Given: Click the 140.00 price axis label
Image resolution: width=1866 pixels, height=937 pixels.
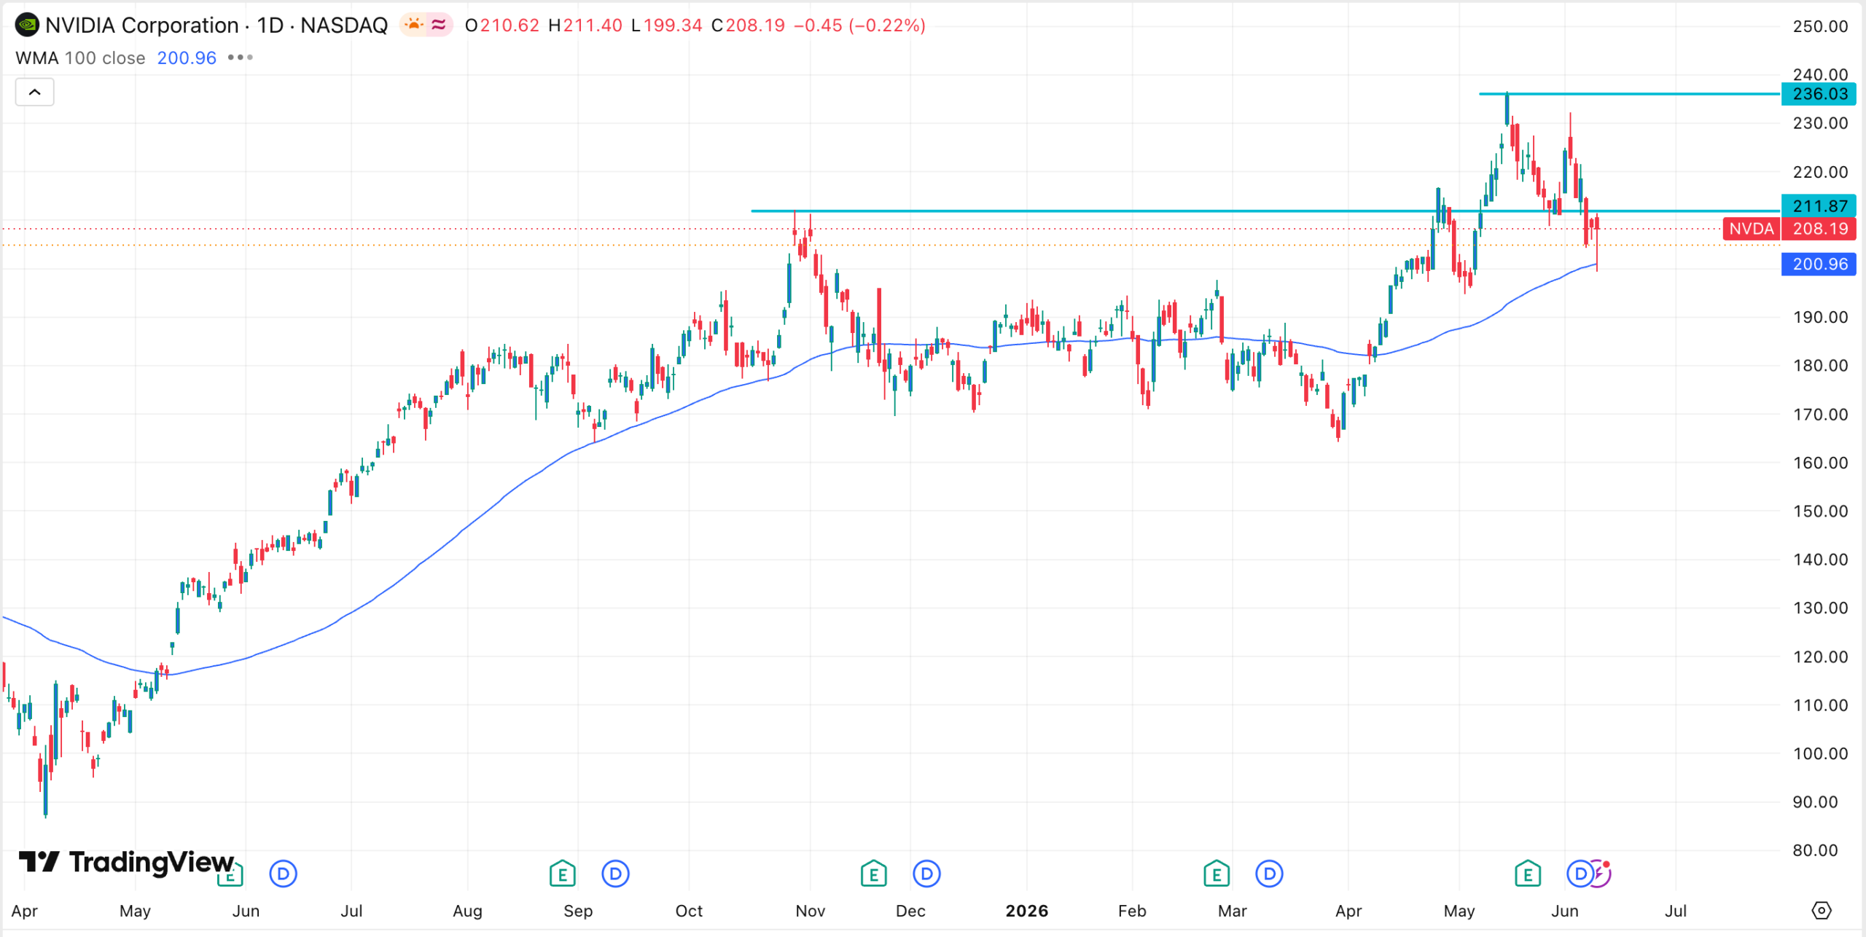Looking at the screenshot, I should point(1820,560).
